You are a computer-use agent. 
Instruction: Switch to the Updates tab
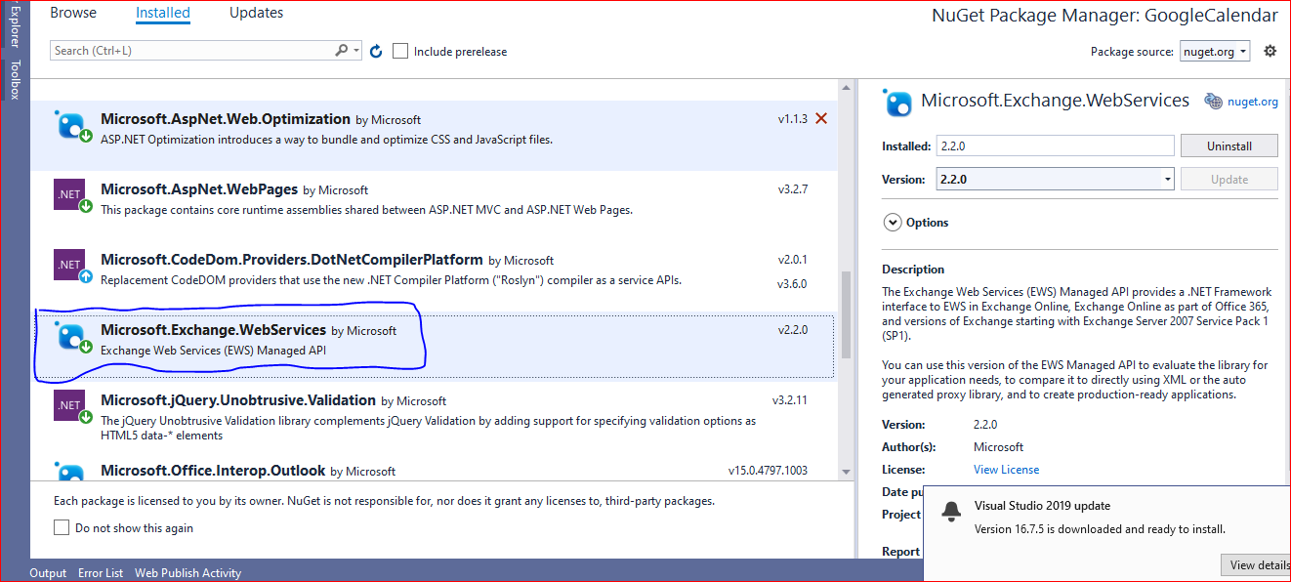coord(256,13)
